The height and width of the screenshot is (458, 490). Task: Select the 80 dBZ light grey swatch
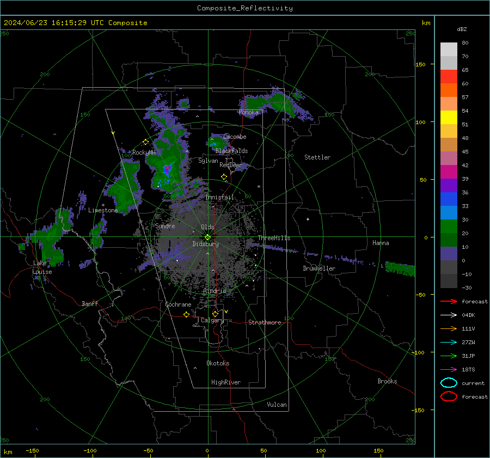point(449,49)
